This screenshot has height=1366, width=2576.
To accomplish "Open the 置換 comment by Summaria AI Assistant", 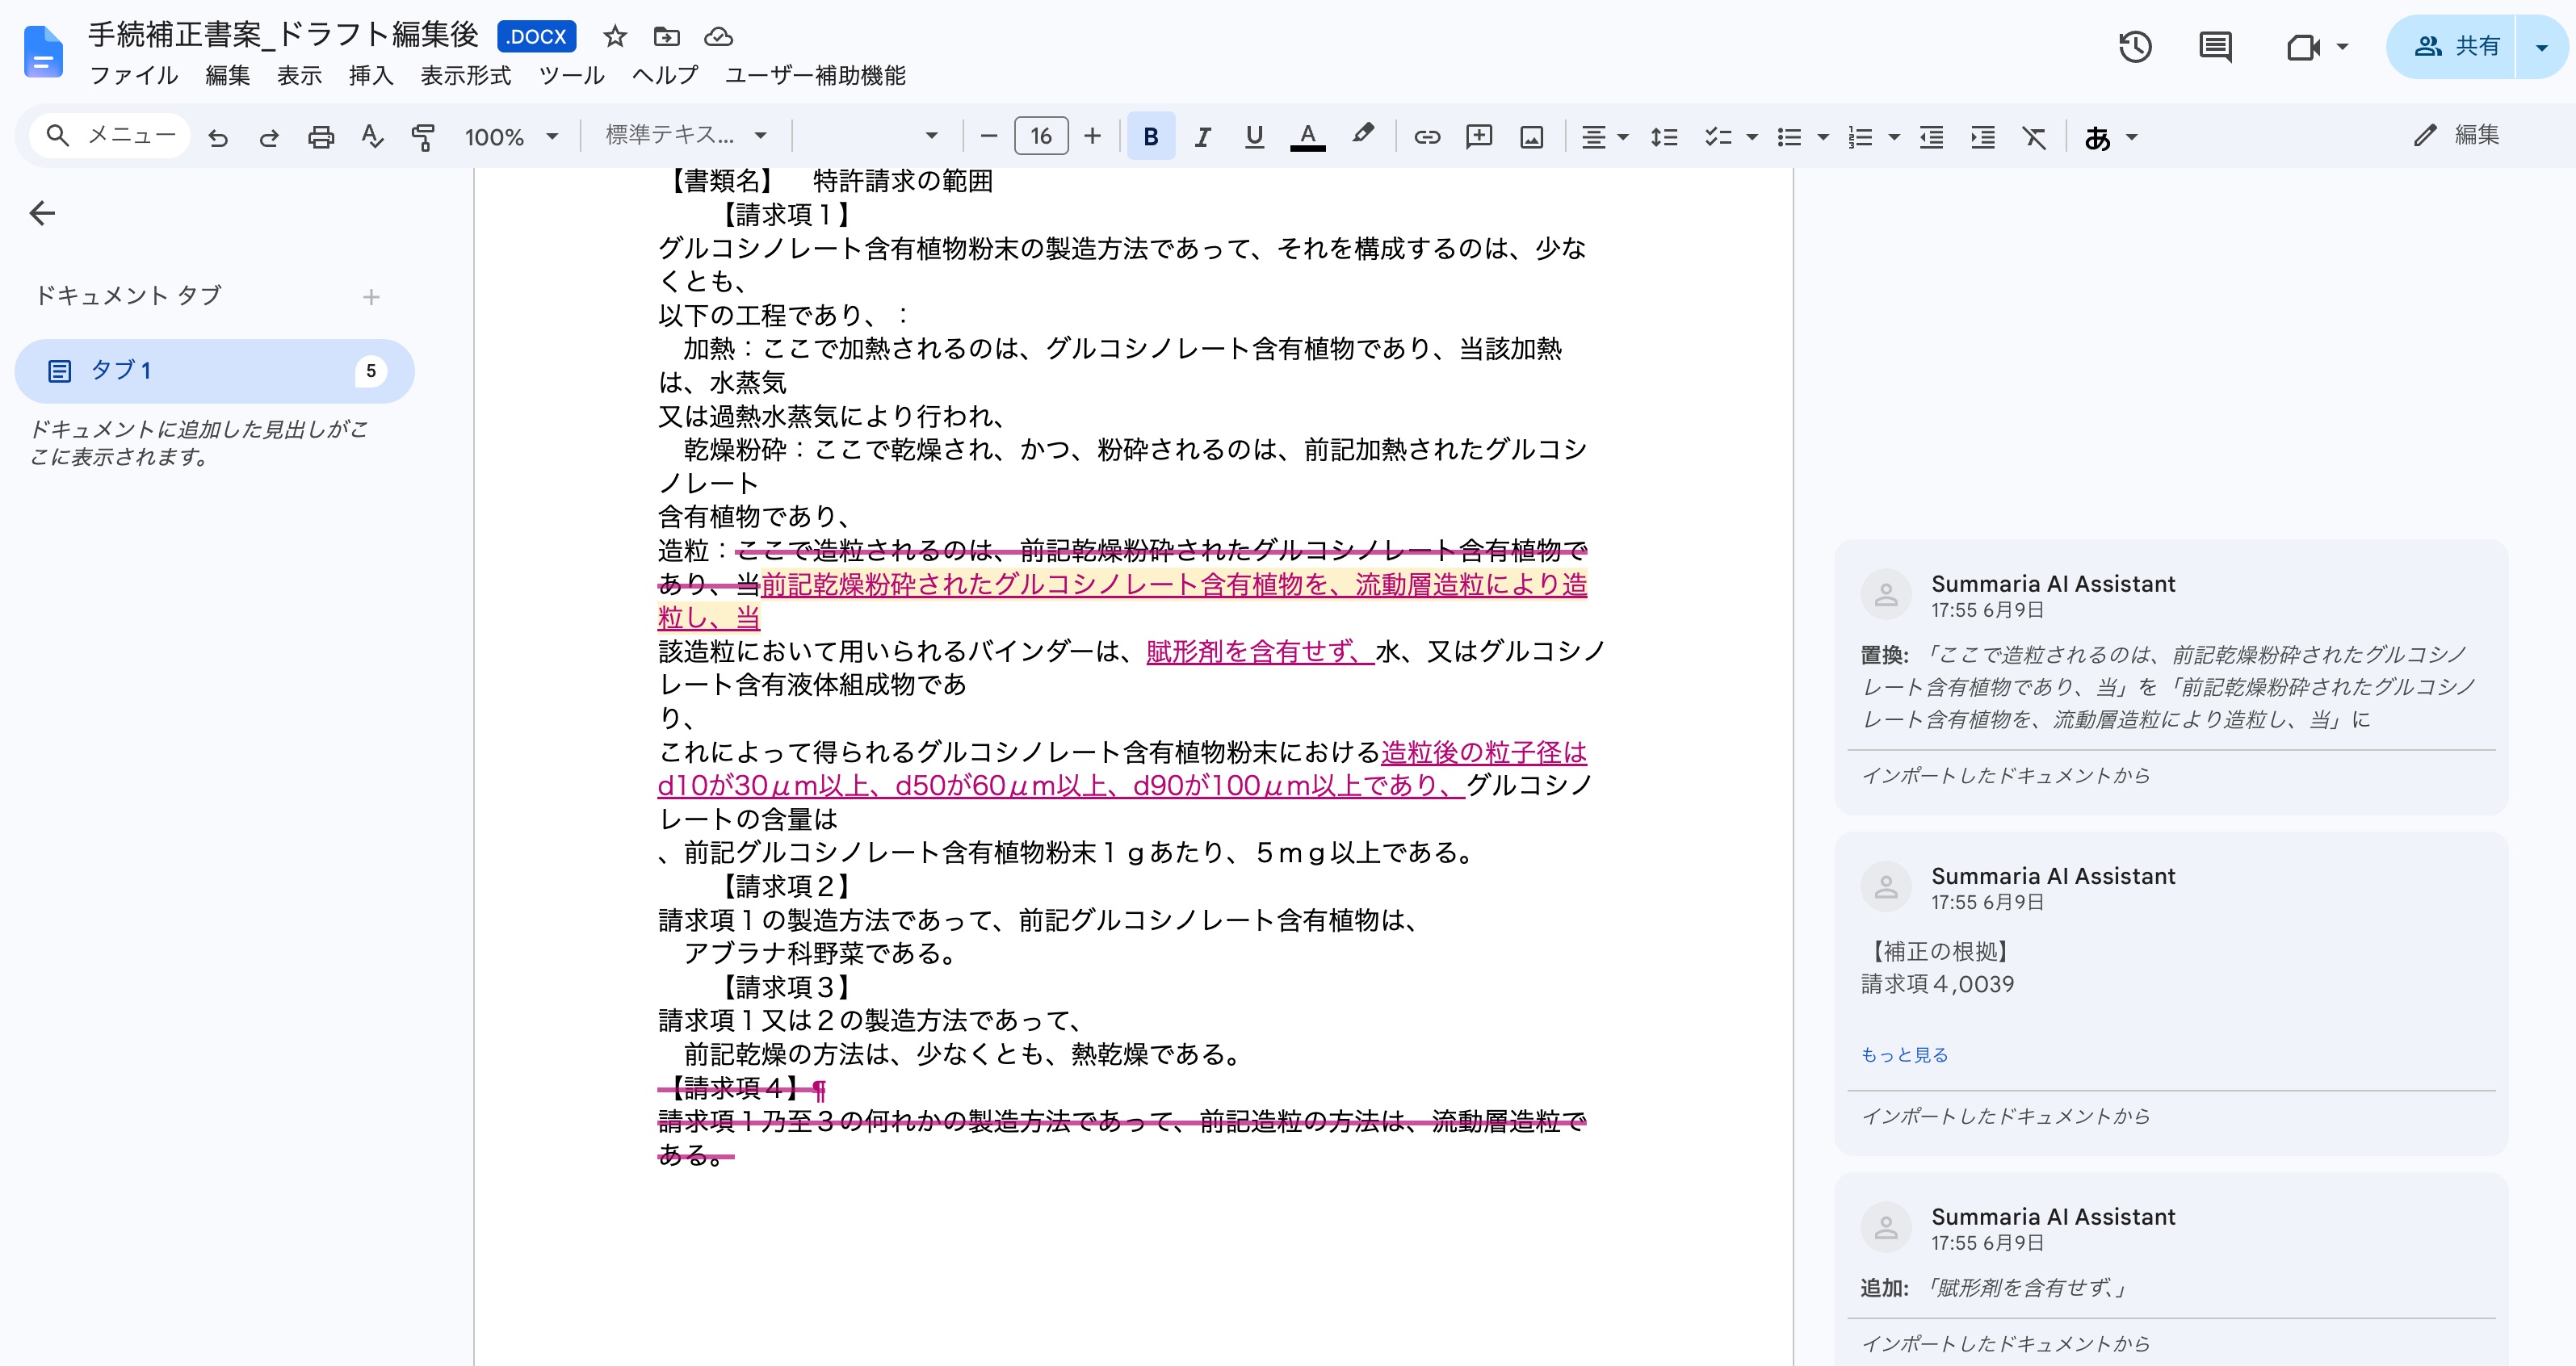I will pos(2171,677).
